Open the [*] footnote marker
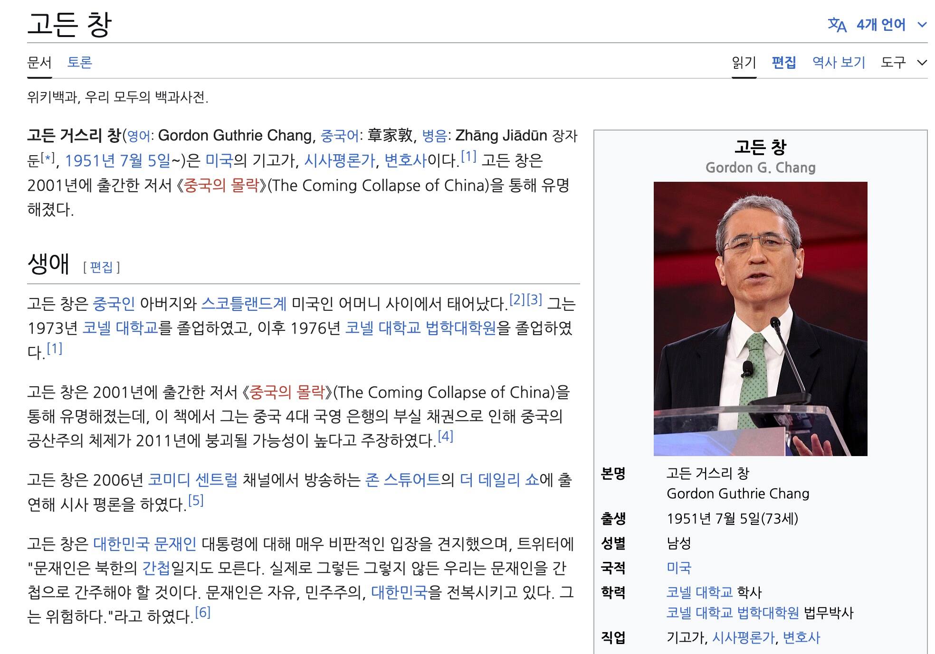 tap(48, 157)
